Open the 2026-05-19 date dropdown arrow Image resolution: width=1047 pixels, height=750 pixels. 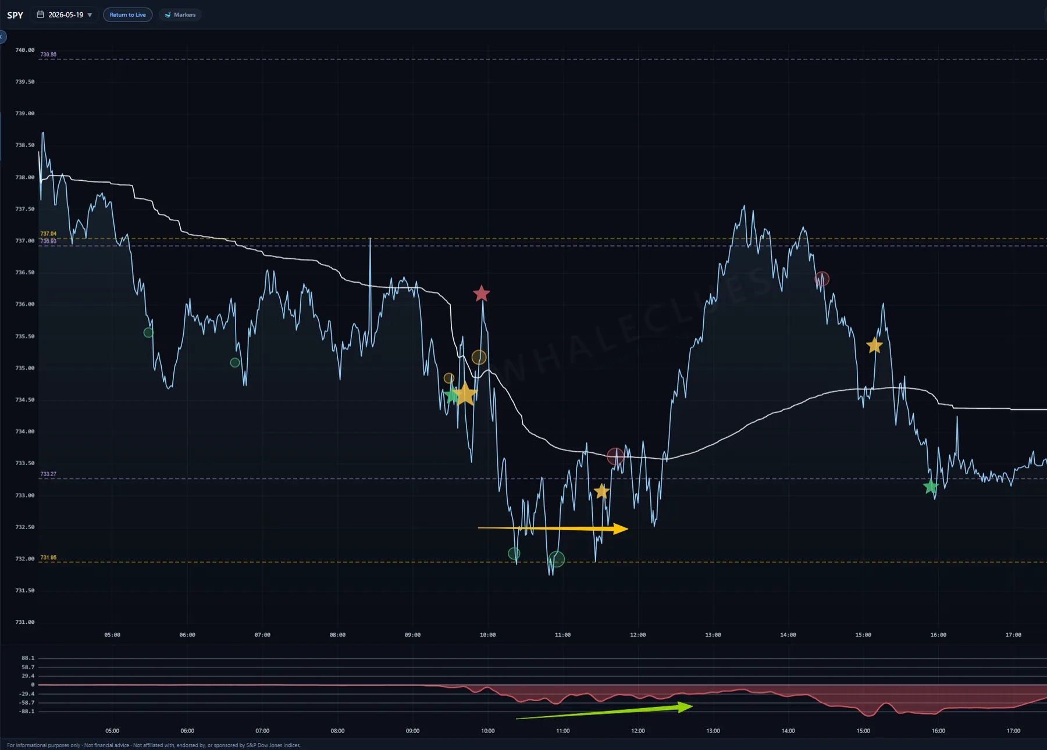pyautogui.click(x=90, y=15)
